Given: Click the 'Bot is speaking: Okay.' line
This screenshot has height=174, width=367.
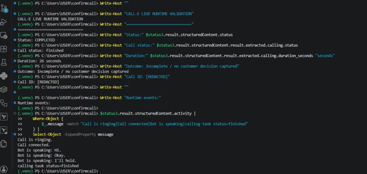Looking at the screenshot, I should (x=41, y=155).
